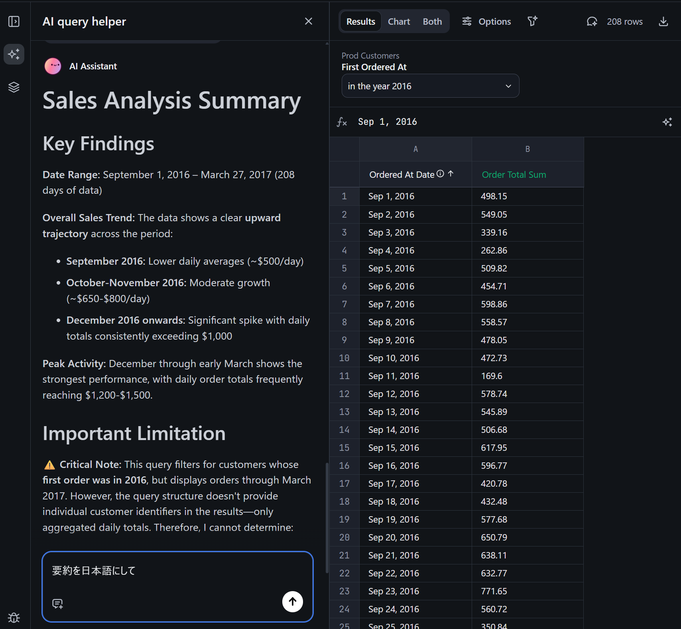Image resolution: width=681 pixels, height=629 pixels.
Task: Switch to the Both view tab
Action: pyautogui.click(x=432, y=22)
